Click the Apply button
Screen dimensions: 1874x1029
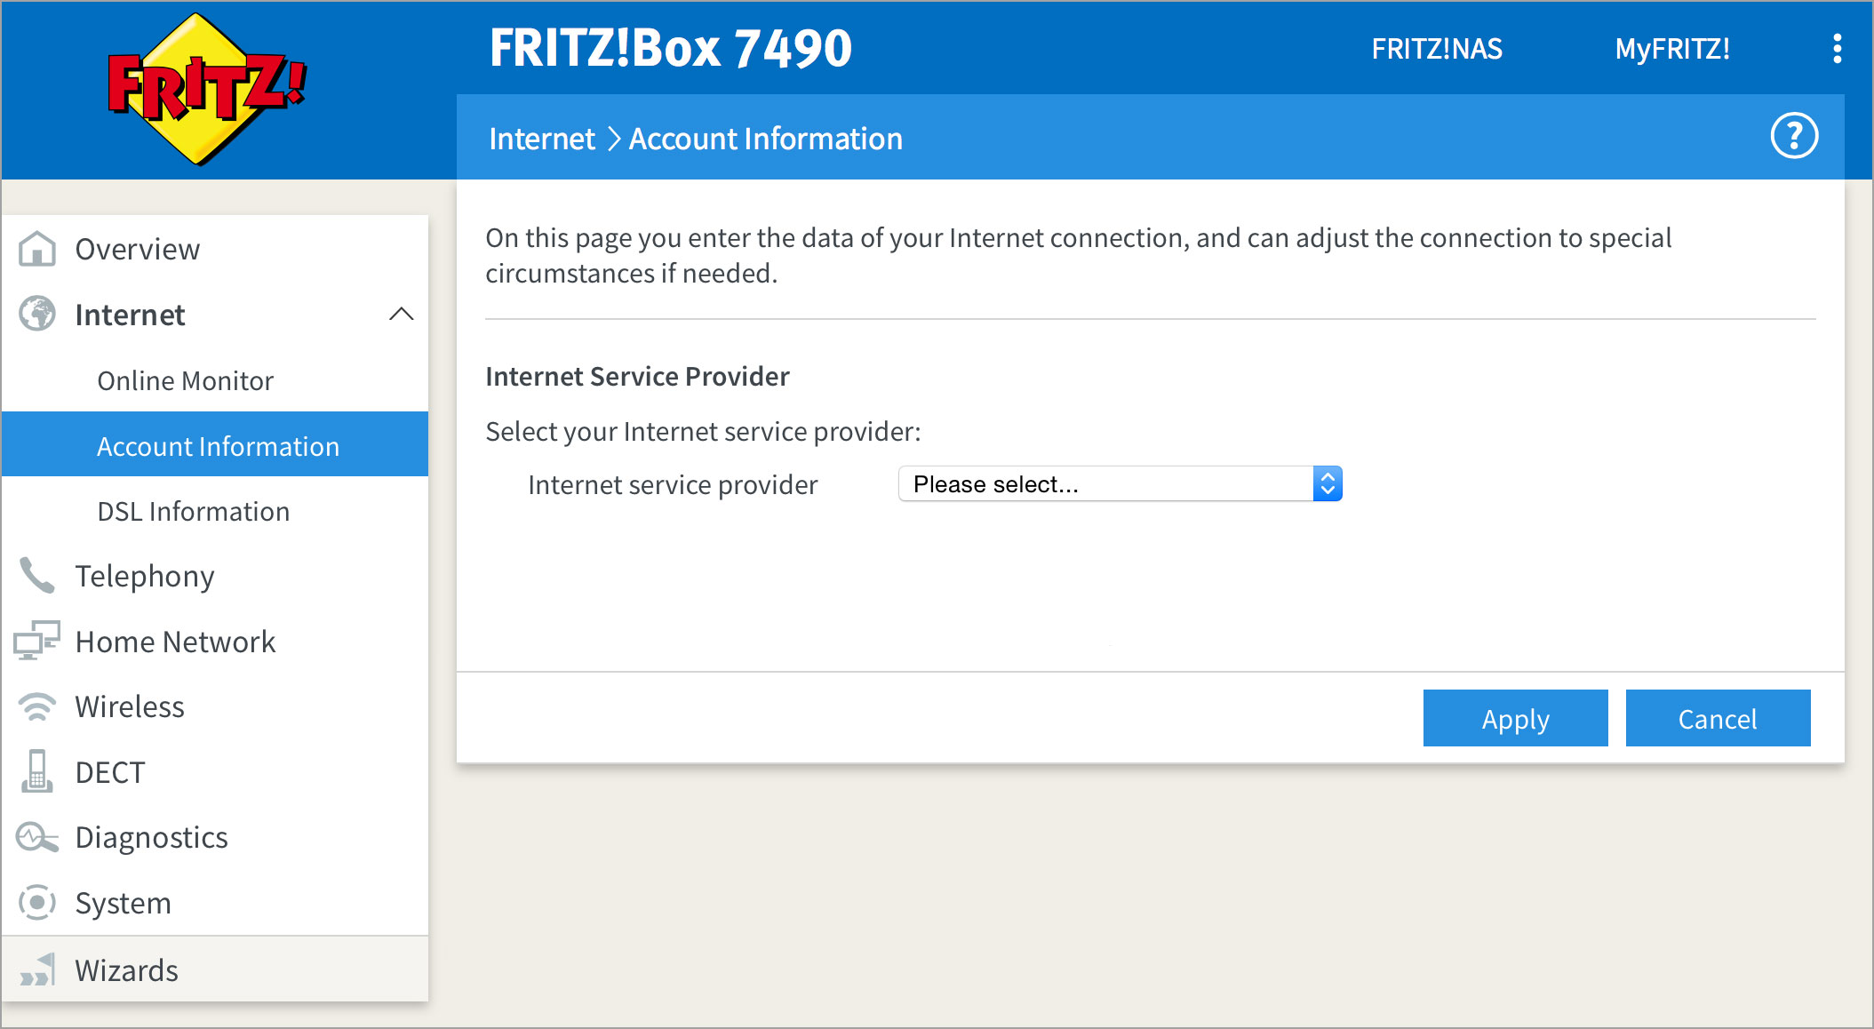pos(1515,718)
